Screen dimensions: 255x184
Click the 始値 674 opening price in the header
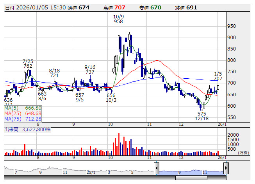point(84,8)
